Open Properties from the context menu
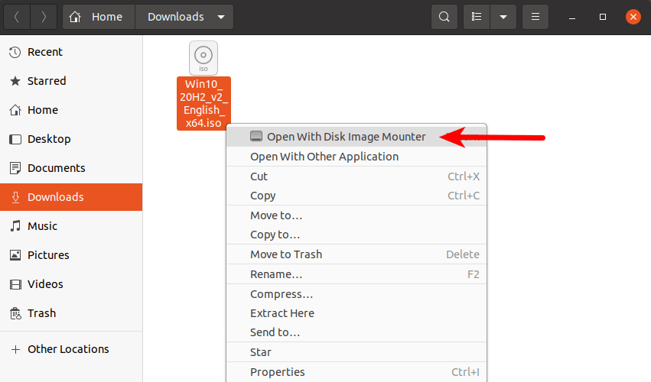The width and height of the screenshot is (651, 382). point(278,372)
